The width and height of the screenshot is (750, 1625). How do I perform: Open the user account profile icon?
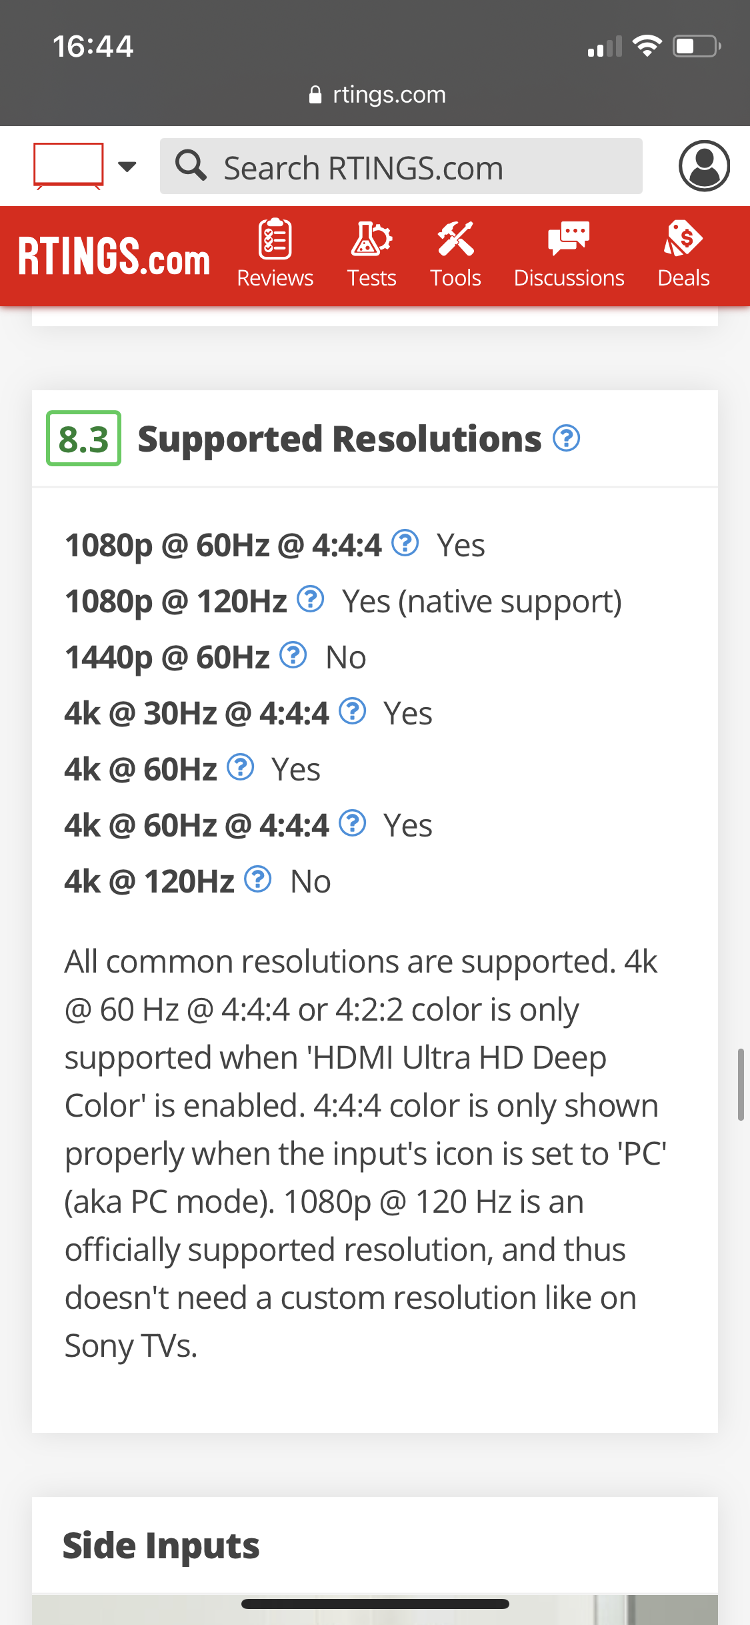pyautogui.click(x=704, y=166)
